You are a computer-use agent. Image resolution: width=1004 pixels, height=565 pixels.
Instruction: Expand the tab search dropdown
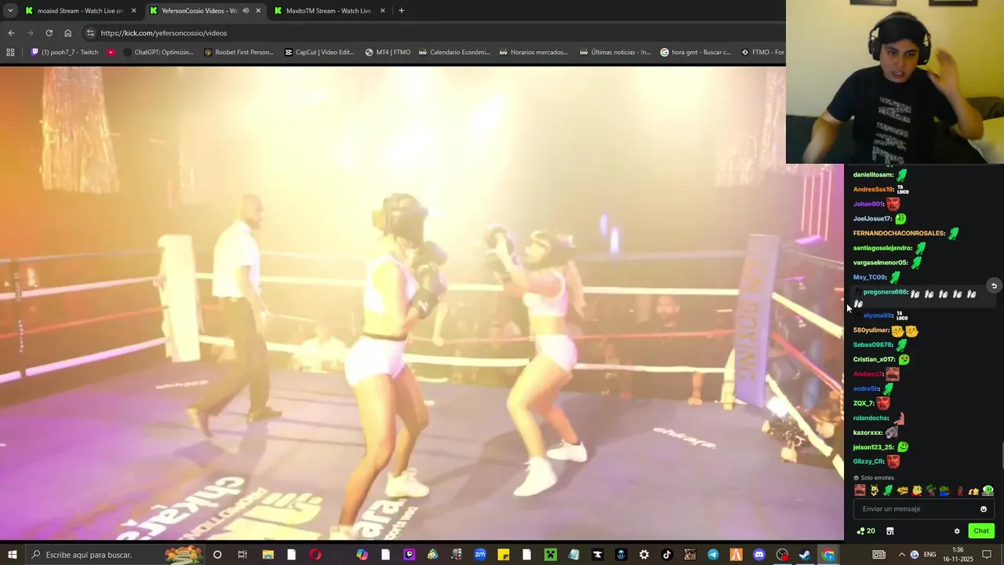click(x=10, y=11)
